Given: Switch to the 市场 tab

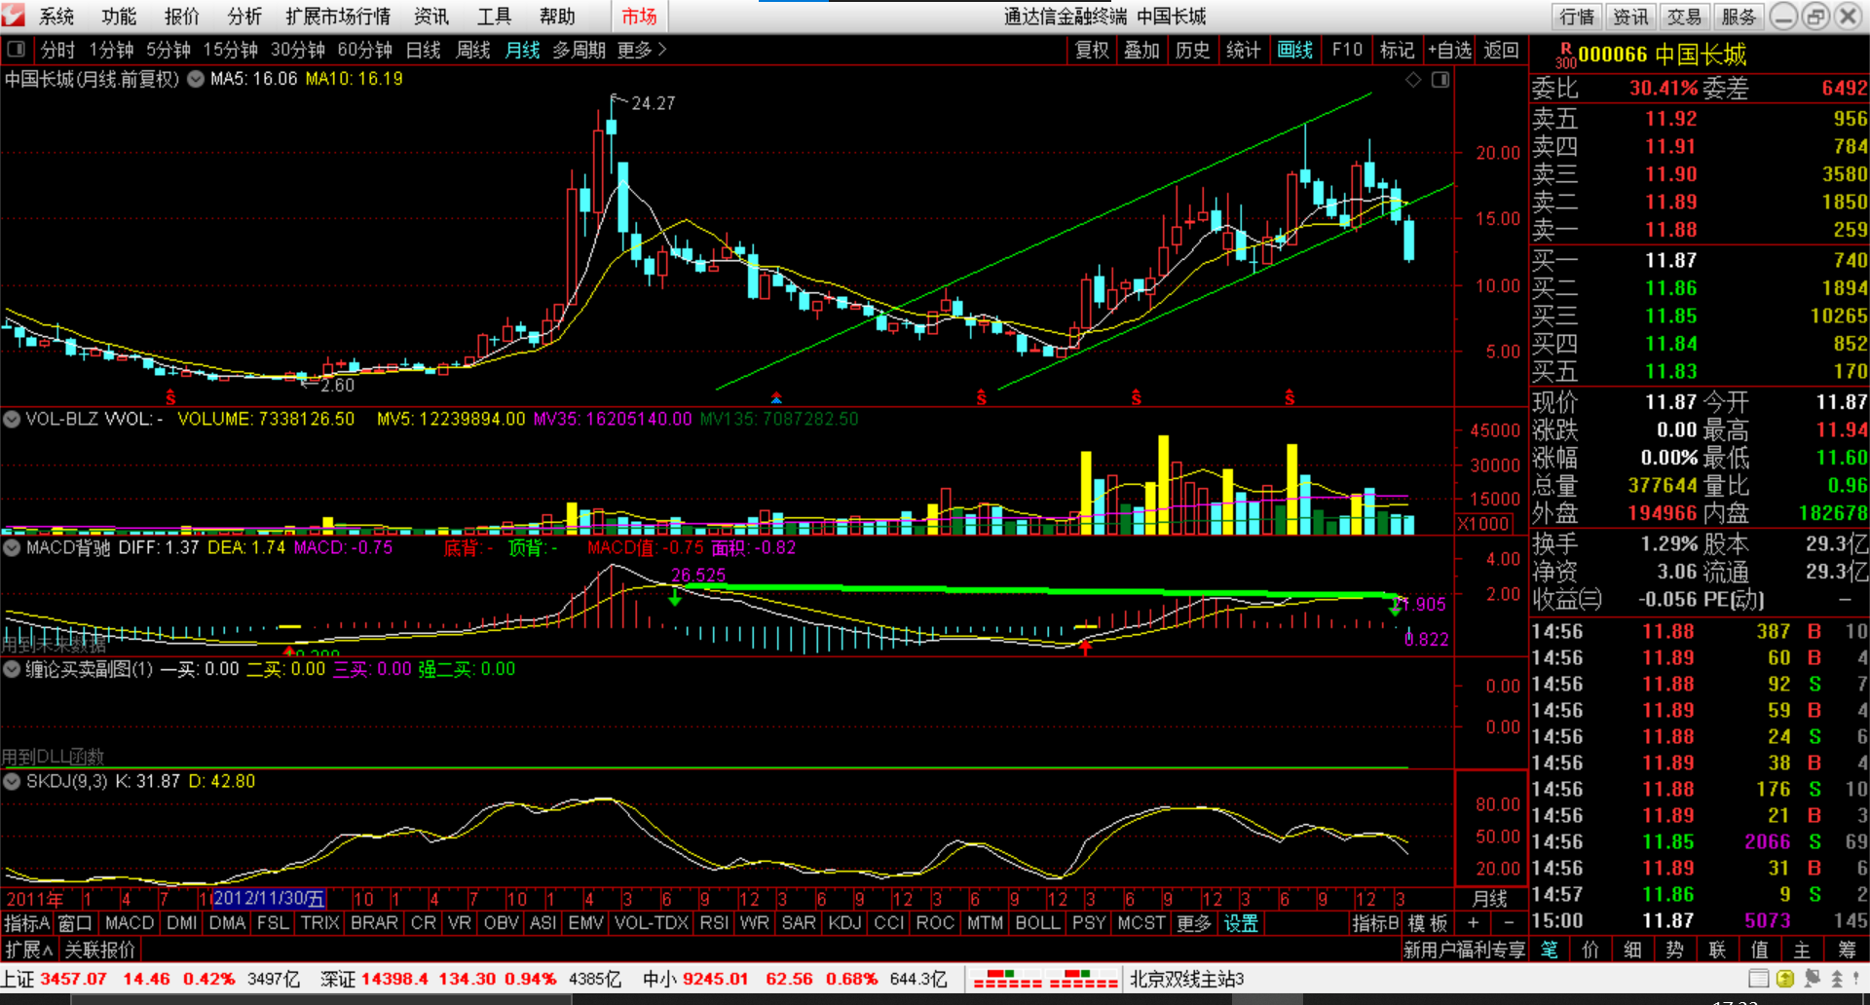Looking at the screenshot, I should [639, 17].
